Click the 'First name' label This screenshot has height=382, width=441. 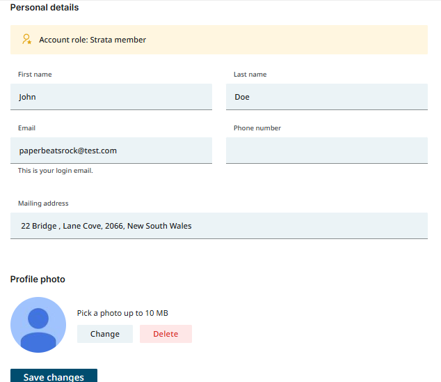[x=35, y=75]
